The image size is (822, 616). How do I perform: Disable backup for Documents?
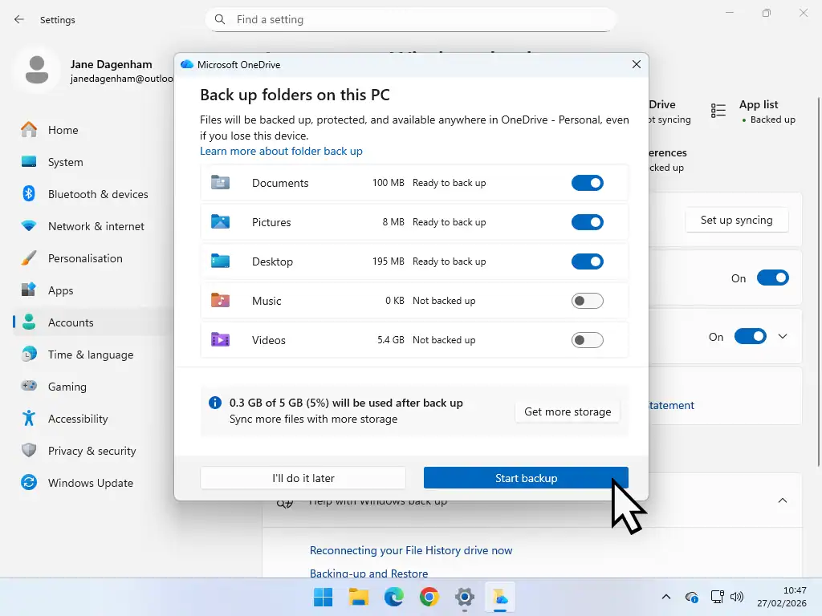pyautogui.click(x=587, y=182)
